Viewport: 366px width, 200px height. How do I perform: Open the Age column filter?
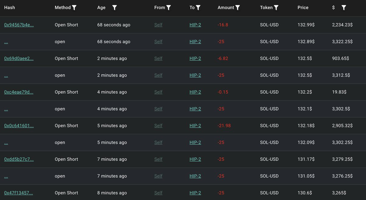pos(114,8)
